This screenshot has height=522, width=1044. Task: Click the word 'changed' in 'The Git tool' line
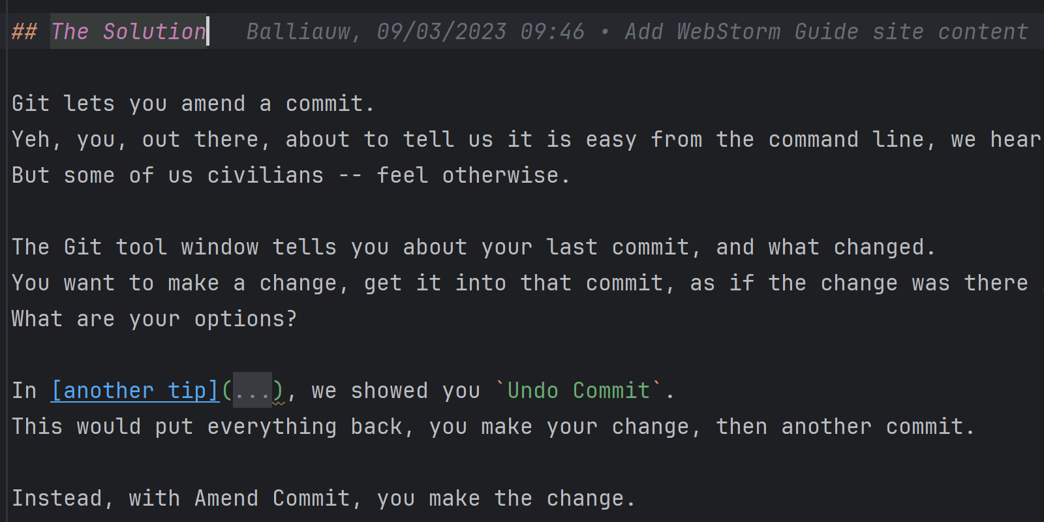tap(879, 247)
